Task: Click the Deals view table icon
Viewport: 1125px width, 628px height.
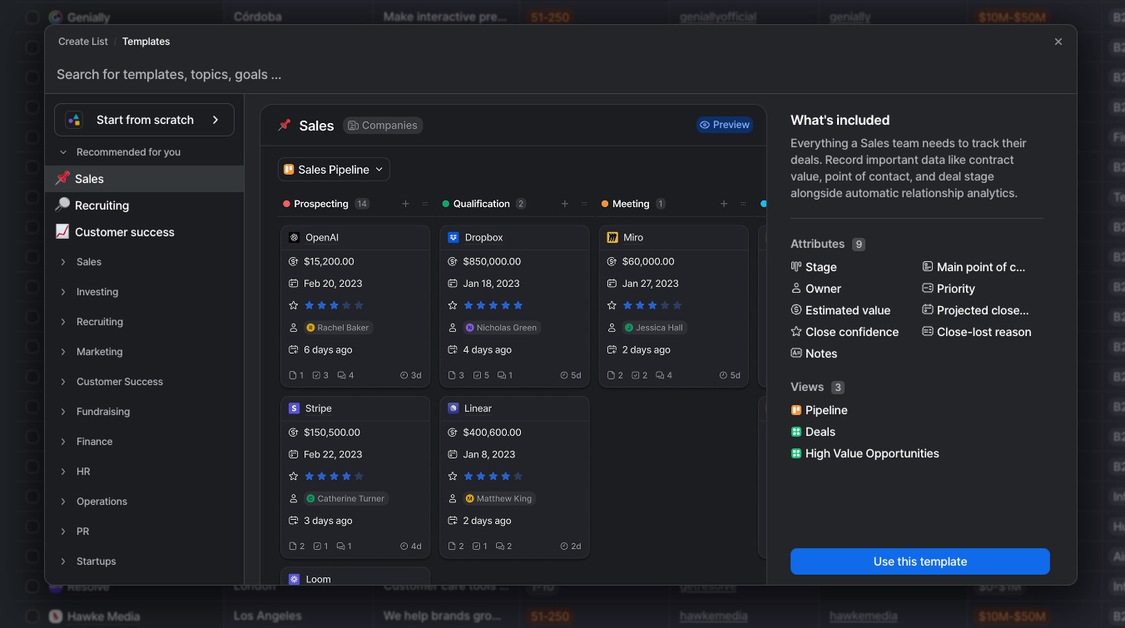Action: (x=796, y=432)
